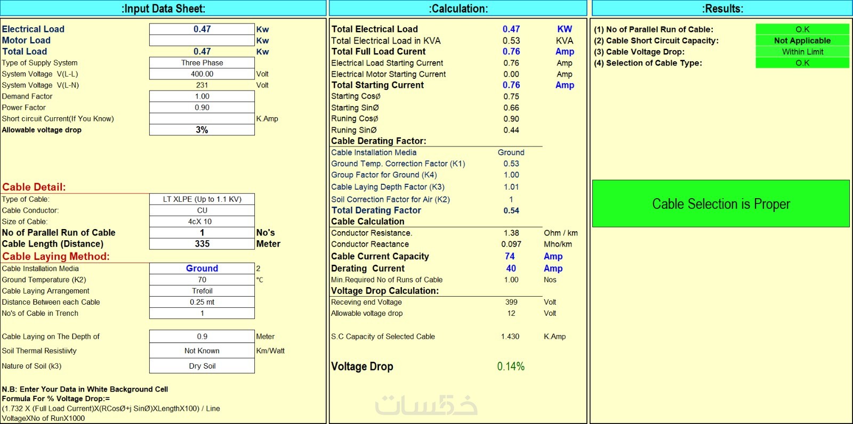This screenshot has width=853, height=424.
Task: Click the Input Data Sheet header
Action: click(163, 9)
